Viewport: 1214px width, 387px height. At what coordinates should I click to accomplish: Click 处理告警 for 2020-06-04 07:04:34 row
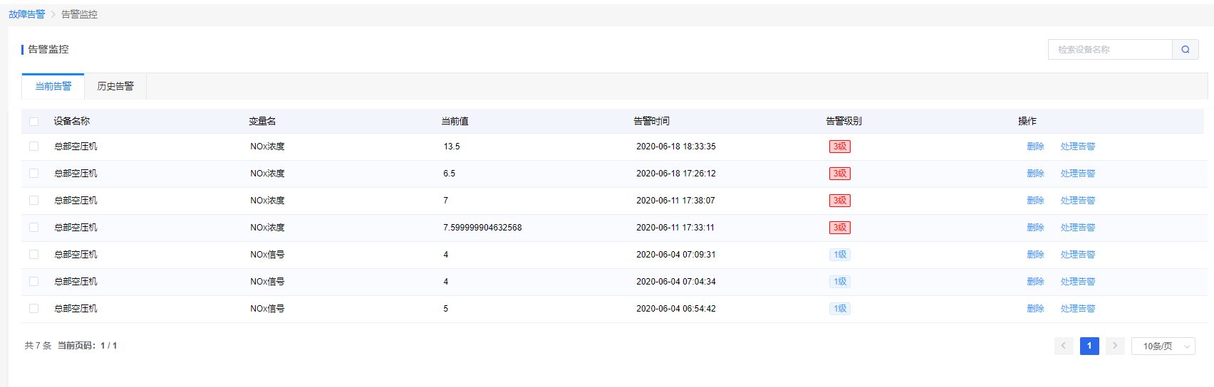[1078, 282]
